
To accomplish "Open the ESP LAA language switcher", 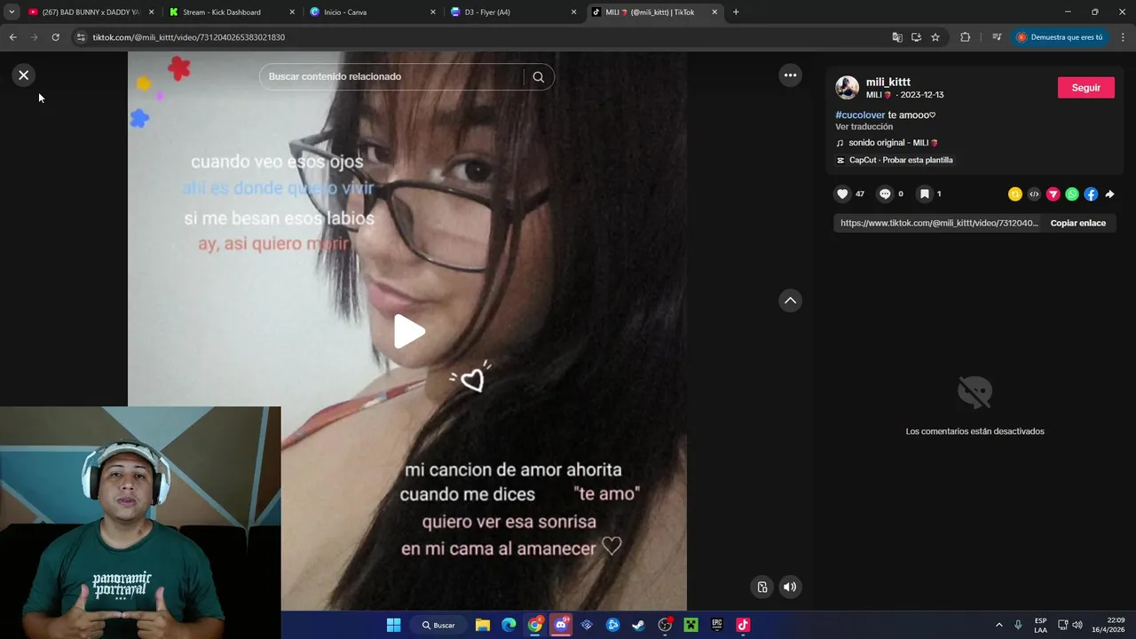I will tap(1040, 625).
